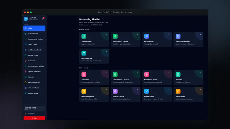
Task: Click the Documentos a Assinar sidebar icon
Action: 26,66
